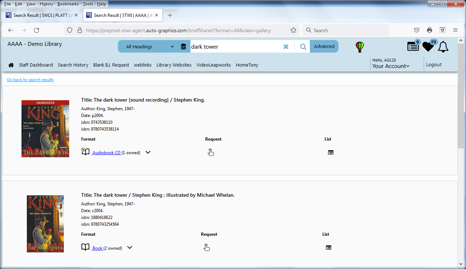466x269 pixels.
Task: Open the Edit menu
Action: 19,4
